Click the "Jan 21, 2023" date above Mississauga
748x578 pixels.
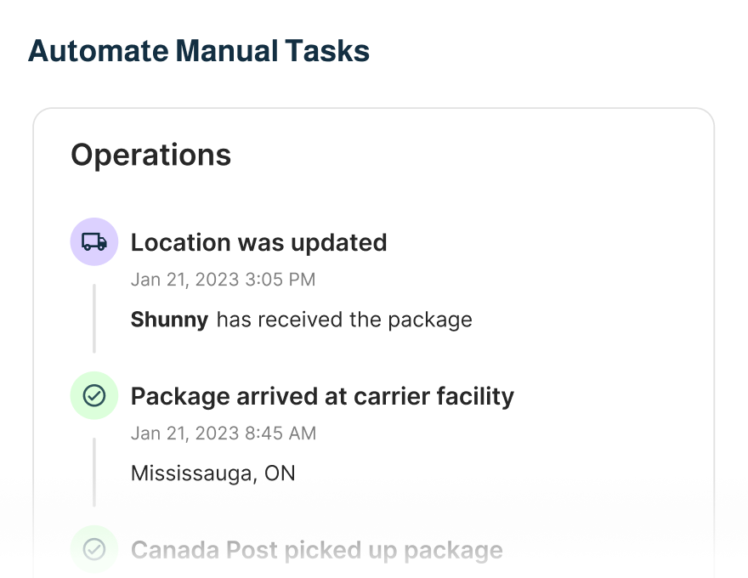pyautogui.click(x=184, y=433)
